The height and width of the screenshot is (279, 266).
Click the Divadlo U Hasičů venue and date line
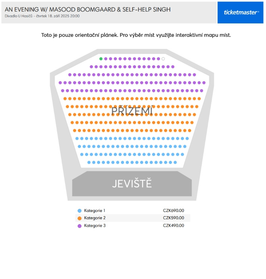tap(42, 16)
